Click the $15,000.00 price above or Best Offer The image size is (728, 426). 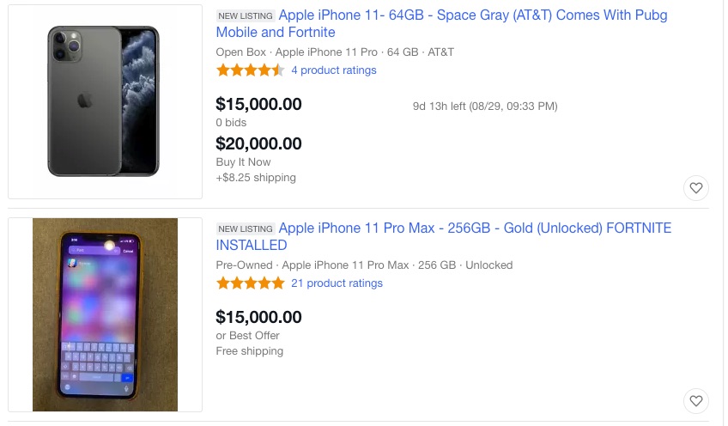(258, 317)
